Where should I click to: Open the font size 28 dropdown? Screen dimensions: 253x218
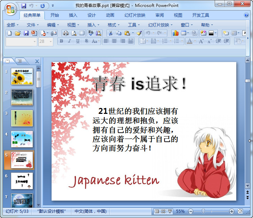(51, 41)
